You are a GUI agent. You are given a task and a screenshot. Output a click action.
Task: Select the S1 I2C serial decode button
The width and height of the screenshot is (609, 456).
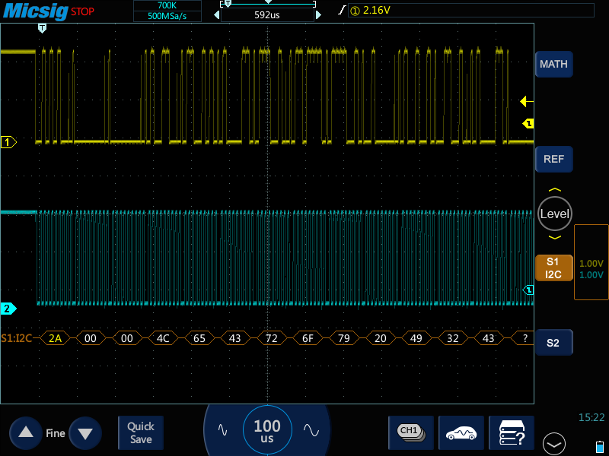(554, 268)
